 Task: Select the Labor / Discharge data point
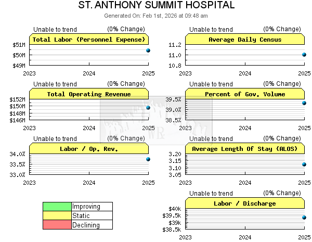tap(304, 218)
